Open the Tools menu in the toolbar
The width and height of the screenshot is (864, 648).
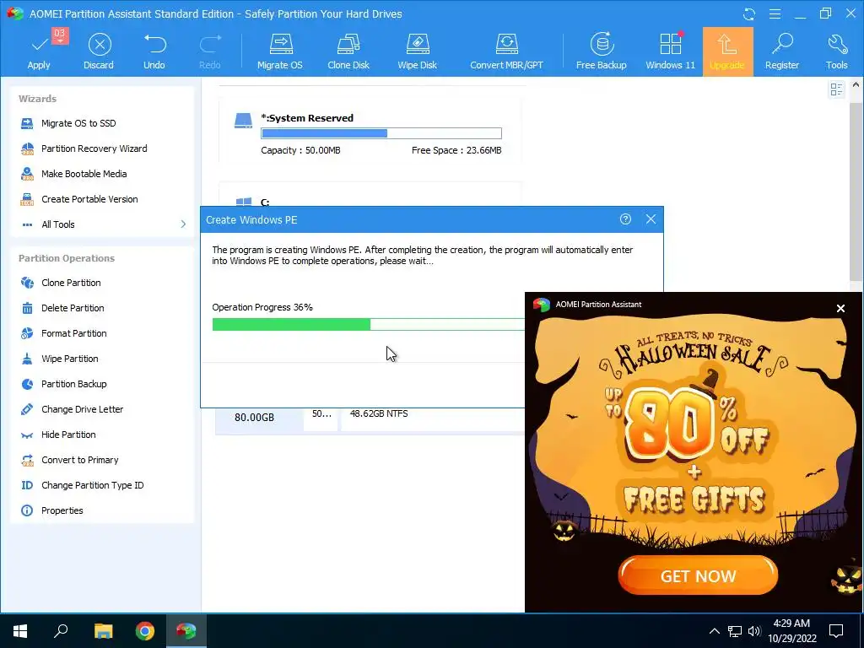[836, 51]
